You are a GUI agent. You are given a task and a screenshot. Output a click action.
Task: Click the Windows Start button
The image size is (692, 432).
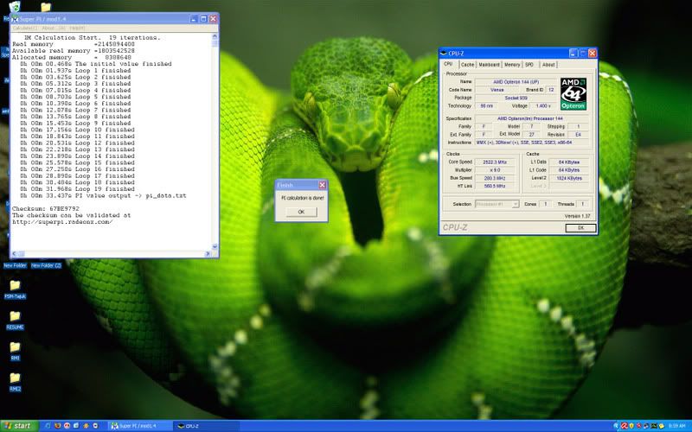point(17,426)
